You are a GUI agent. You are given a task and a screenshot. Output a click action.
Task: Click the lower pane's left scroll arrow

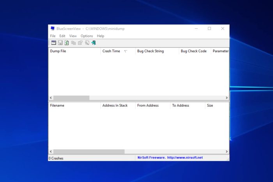(x=51, y=152)
